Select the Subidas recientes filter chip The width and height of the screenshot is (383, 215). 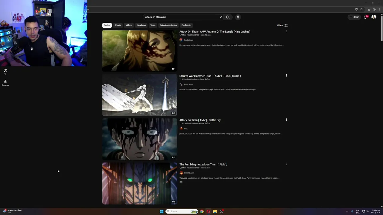[168, 25]
